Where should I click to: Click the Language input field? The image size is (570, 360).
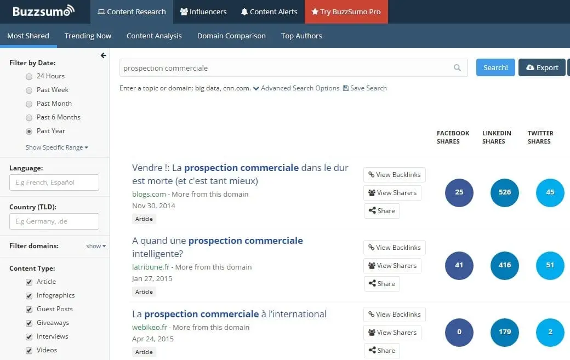(x=54, y=182)
